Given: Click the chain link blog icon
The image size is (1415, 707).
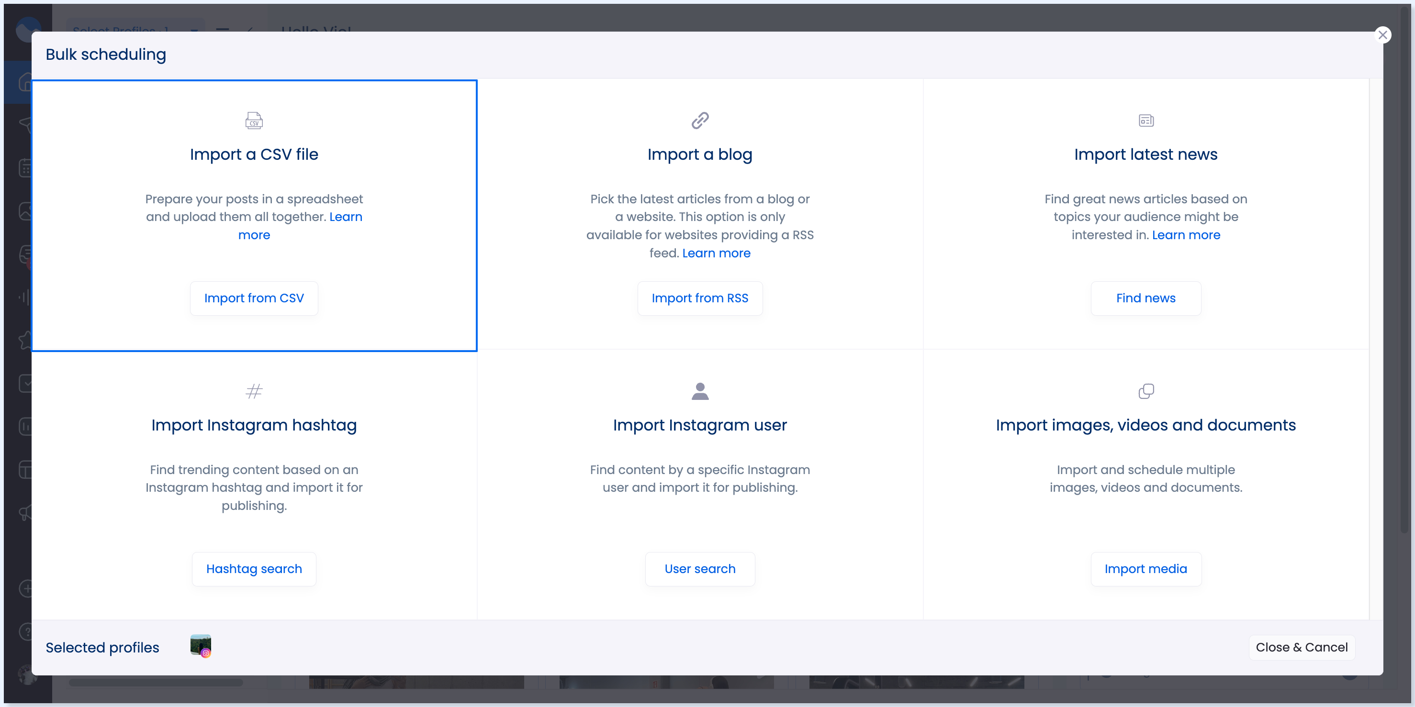Looking at the screenshot, I should (x=700, y=120).
